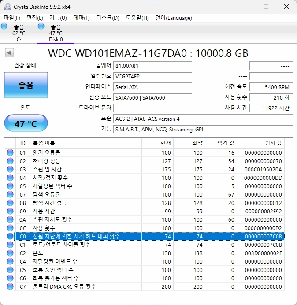Click the 원시 값 column header
This screenshot has width=297, height=305.
[260, 143]
